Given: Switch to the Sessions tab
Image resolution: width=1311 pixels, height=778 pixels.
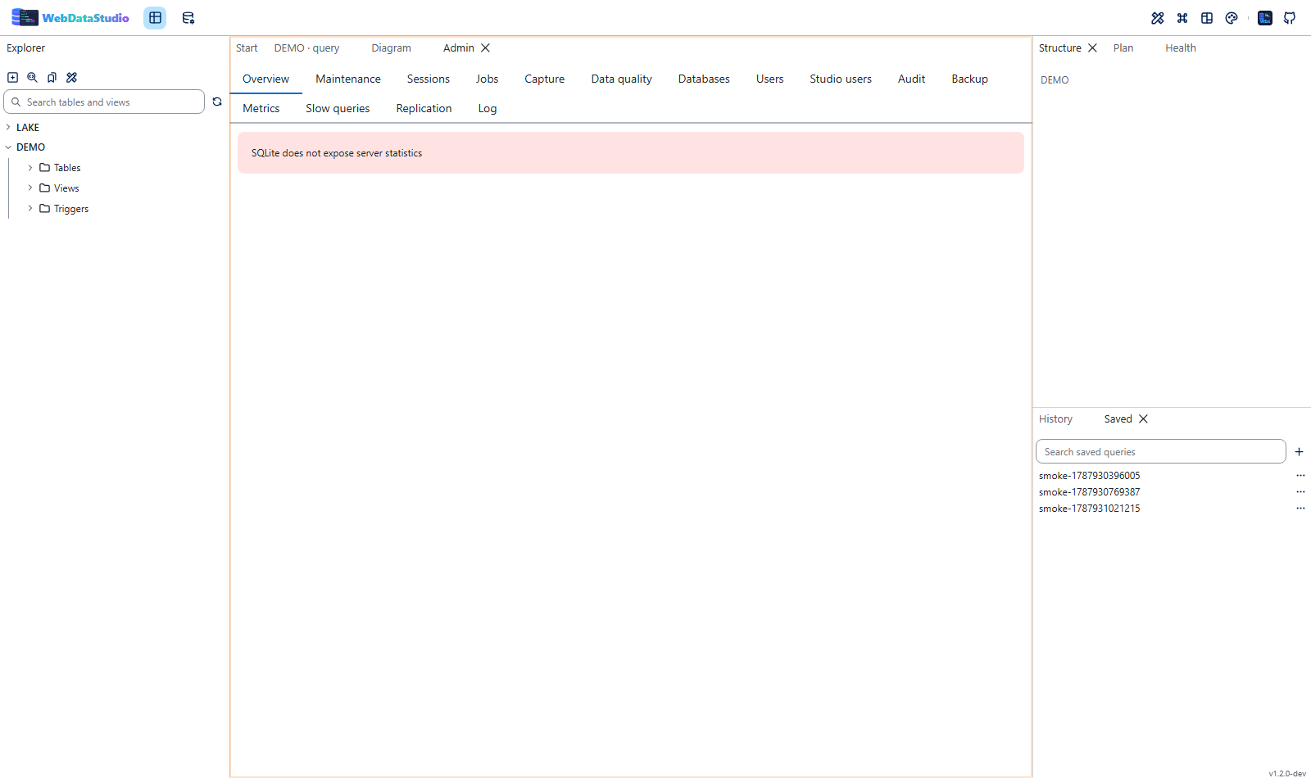Looking at the screenshot, I should click(x=429, y=79).
